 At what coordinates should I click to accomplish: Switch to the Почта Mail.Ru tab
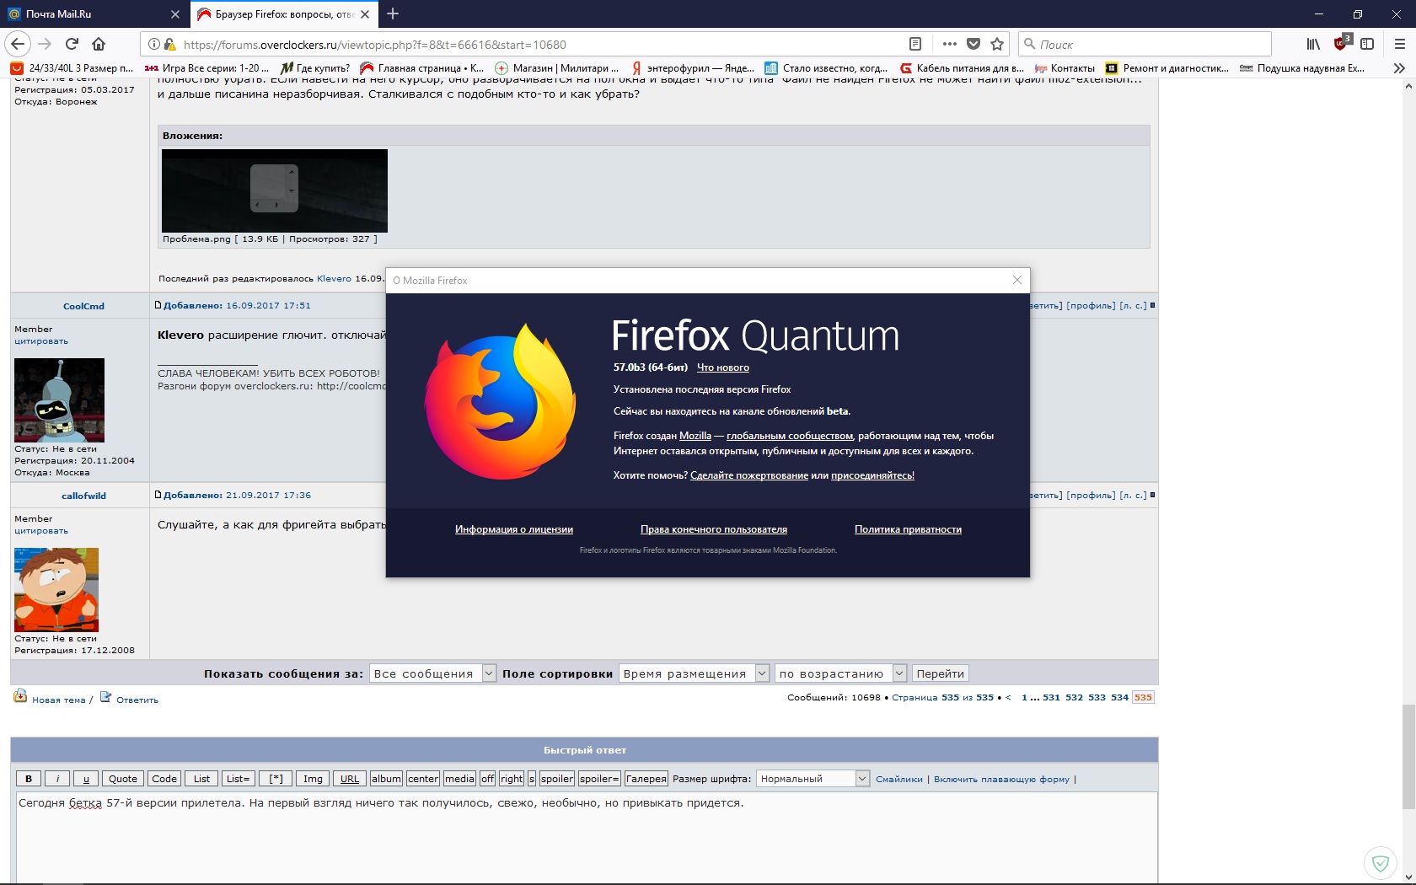pyautogui.click(x=94, y=14)
